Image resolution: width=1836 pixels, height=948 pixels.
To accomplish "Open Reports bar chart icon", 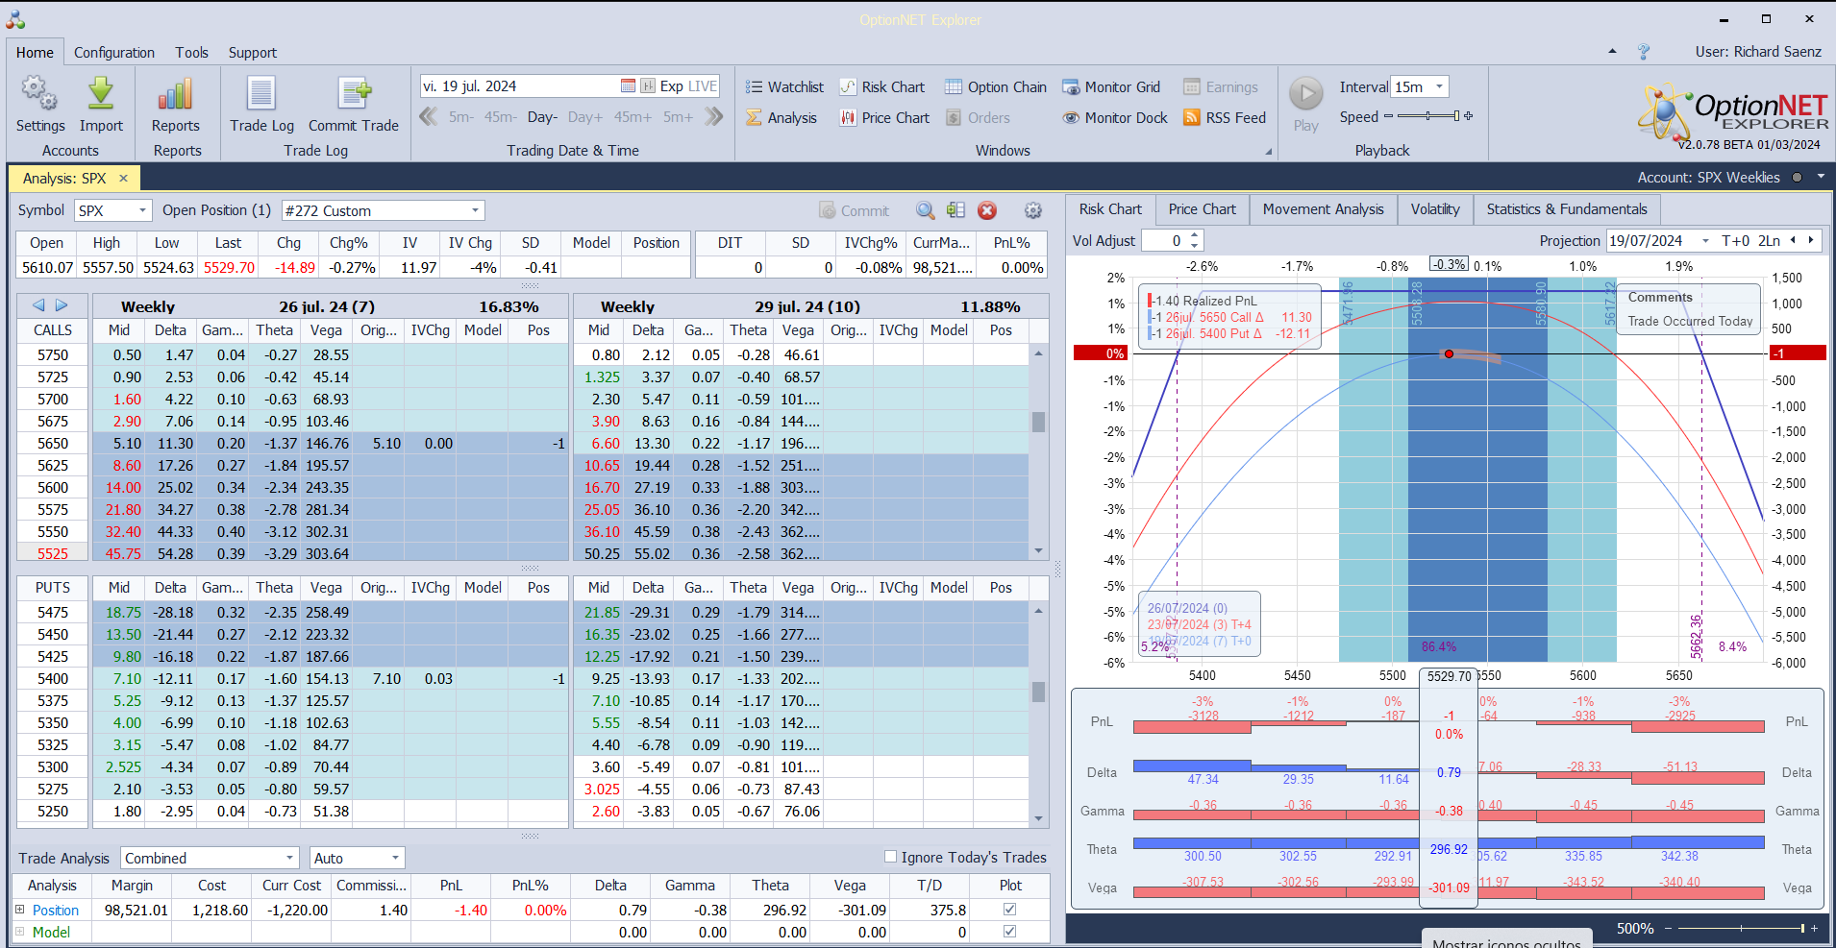I will pos(176,95).
